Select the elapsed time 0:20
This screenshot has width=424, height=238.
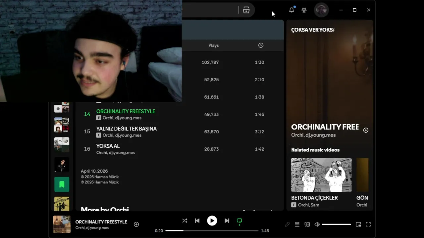click(x=159, y=231)
